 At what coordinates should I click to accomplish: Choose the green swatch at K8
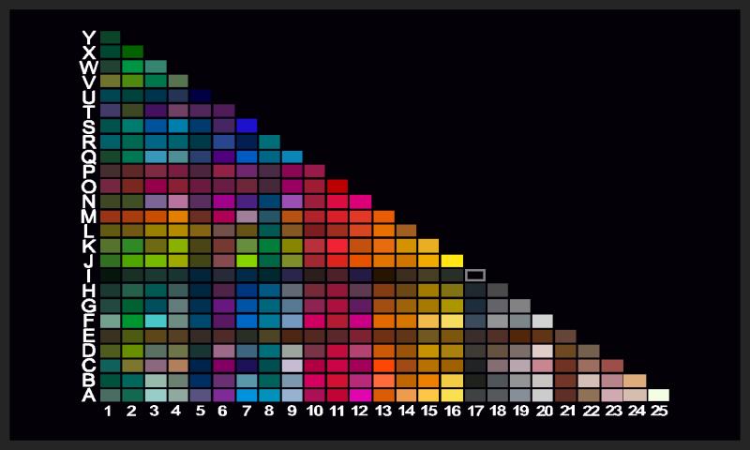[269, 246]
